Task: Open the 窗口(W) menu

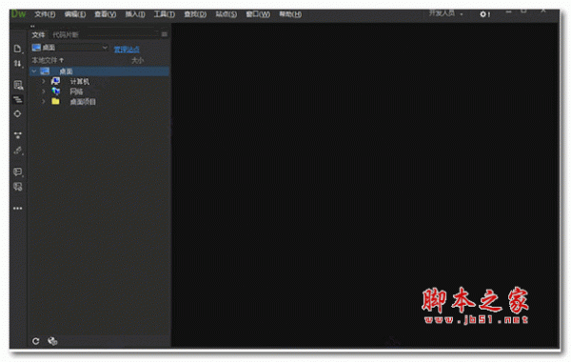Action: pos(258,14)
